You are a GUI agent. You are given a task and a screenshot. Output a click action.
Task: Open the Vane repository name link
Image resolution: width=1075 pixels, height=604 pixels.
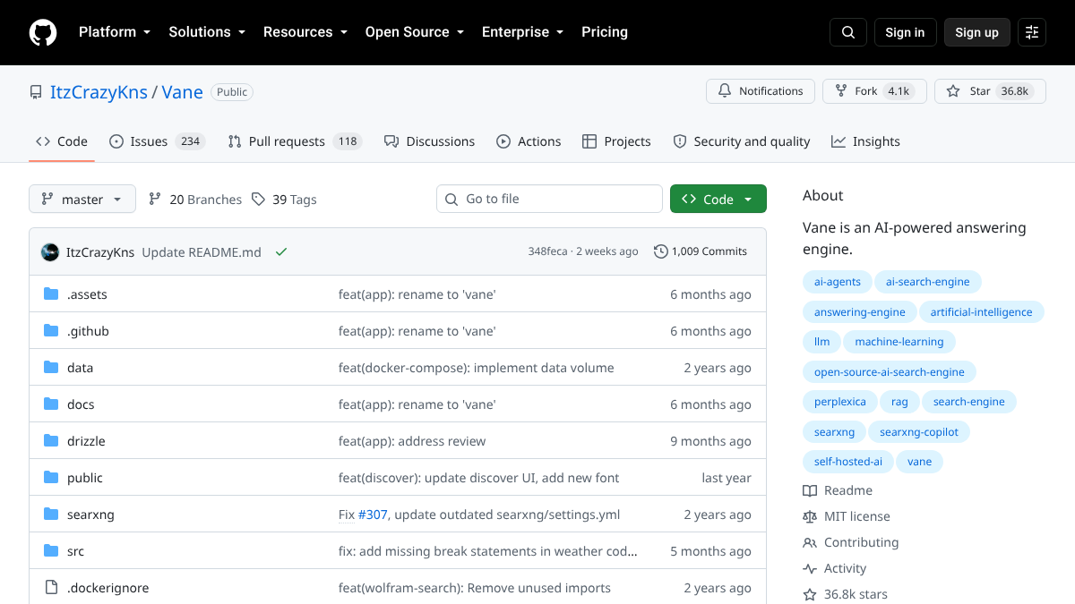[183, 92]
